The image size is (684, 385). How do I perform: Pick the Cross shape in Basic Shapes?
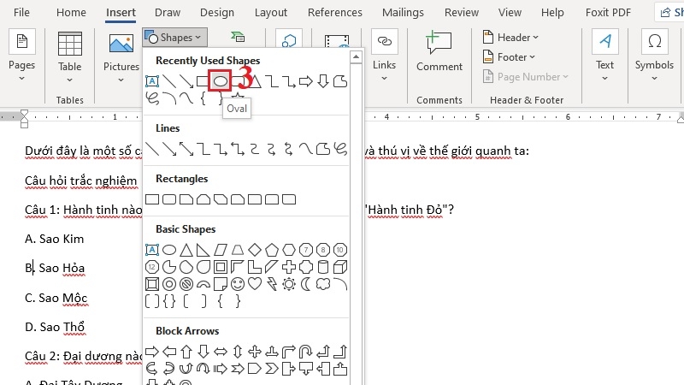pyautogui.click(x=289, y=267)
